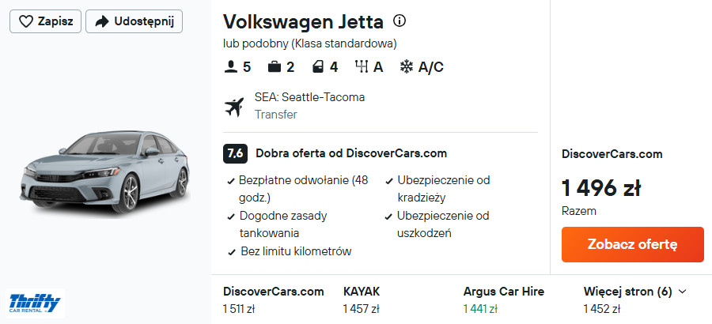
Task: Click the Volkswagen Jetta title
Action: click(x=303, y=21)
